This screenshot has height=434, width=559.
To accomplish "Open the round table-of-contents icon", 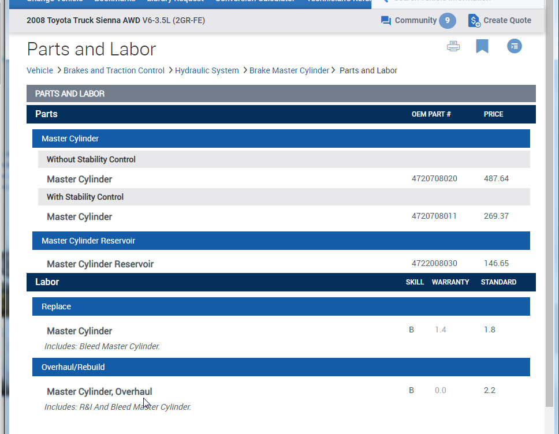I will pos(514,46).
